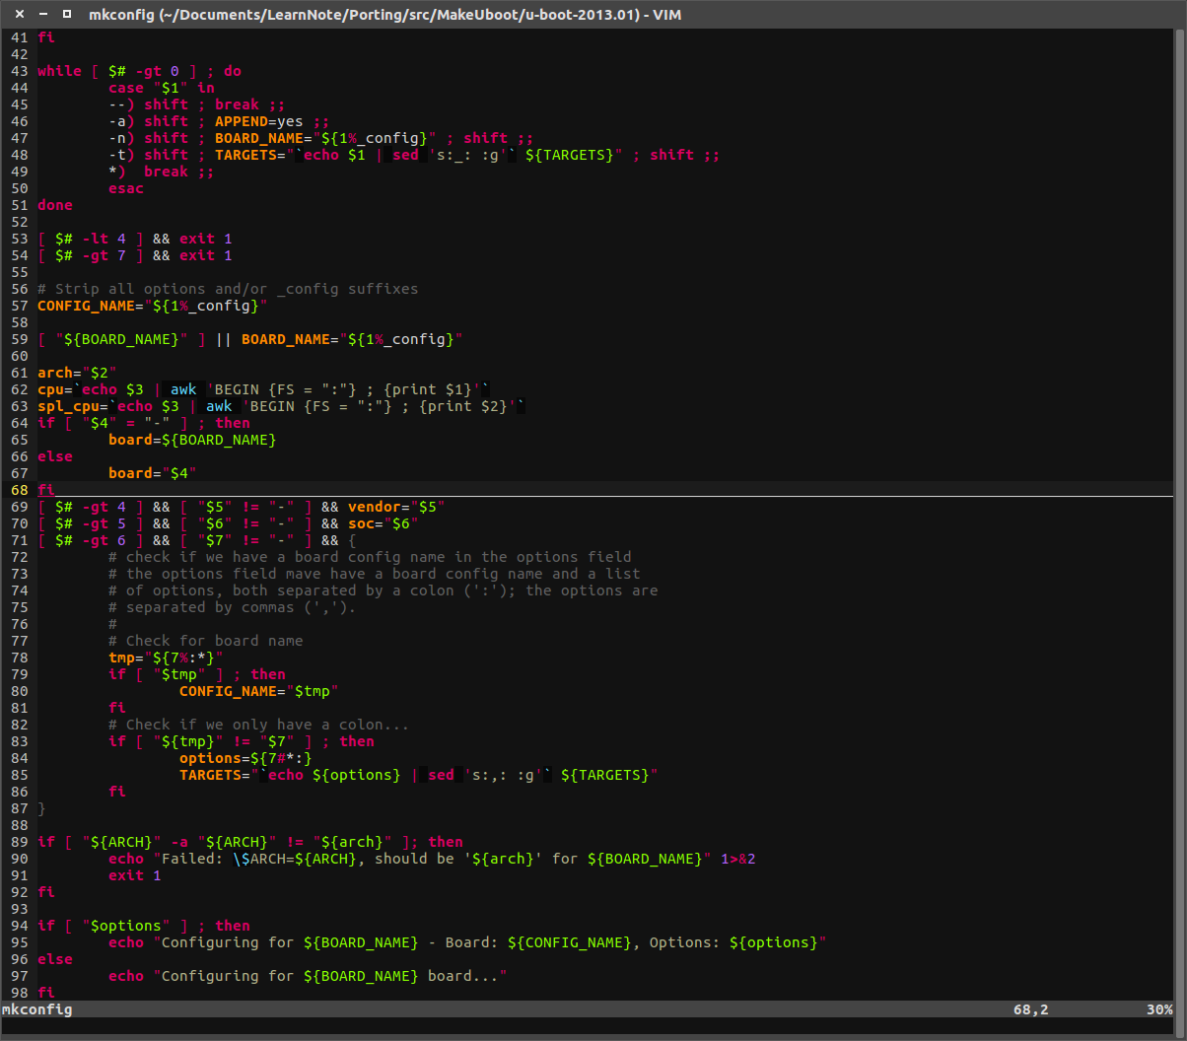Screen dimensions: 1187x1041
Task: Click 'tmp=' assignment on line 78
Action: (126, 658)
